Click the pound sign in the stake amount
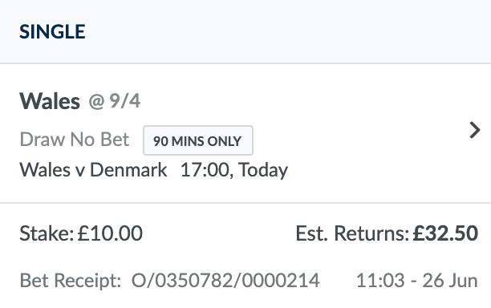Viewport: 491px width, 308px height. pos(83,233)
